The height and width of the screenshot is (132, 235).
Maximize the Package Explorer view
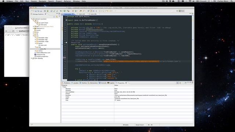click(x=59, y=14)
